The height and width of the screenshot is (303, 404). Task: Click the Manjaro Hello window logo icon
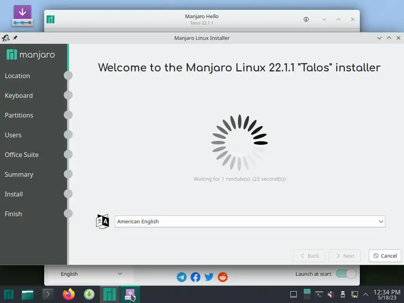50,19
